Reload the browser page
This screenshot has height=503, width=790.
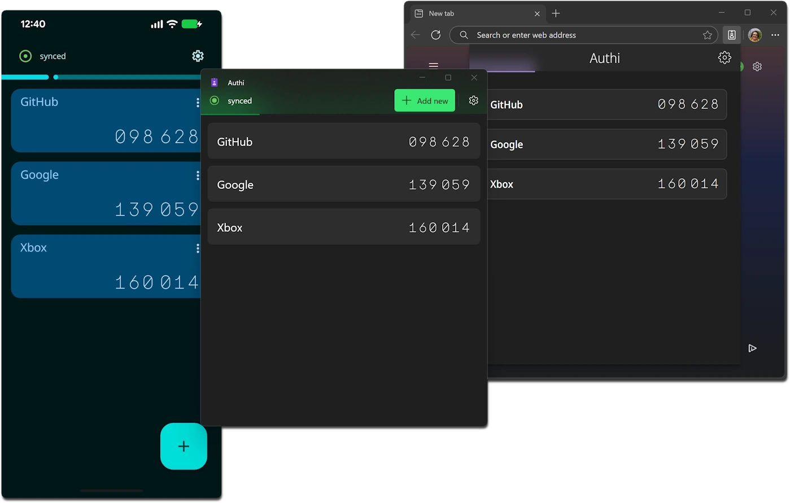[x=436, y=35]
